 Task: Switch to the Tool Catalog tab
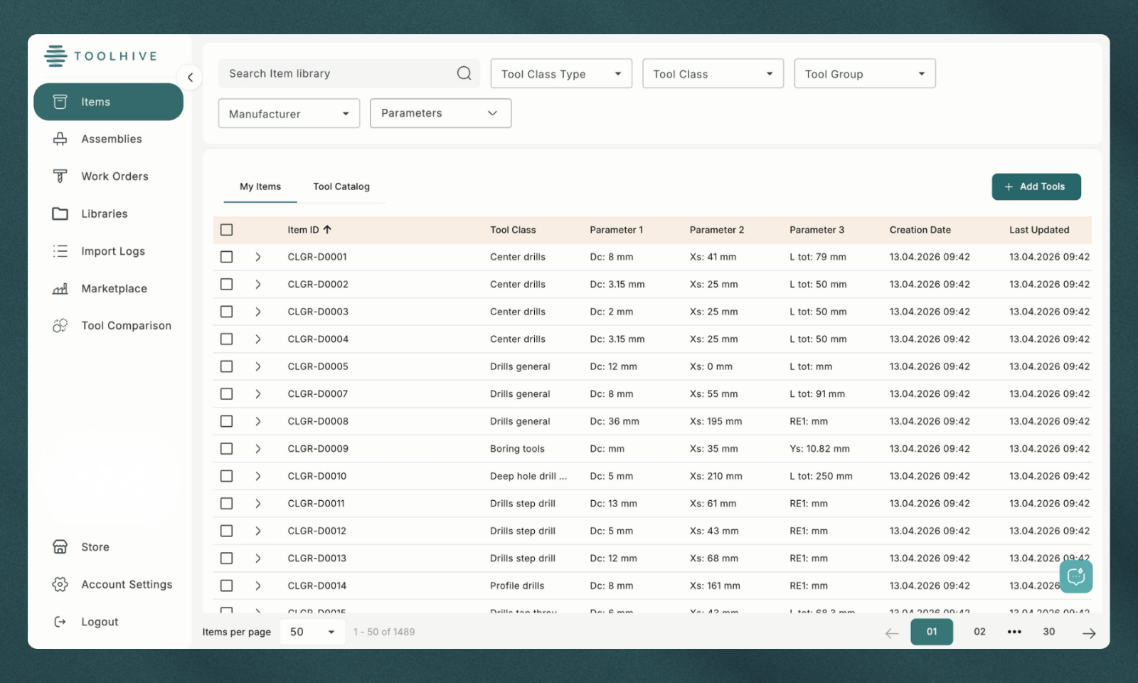tap(341, 186)
